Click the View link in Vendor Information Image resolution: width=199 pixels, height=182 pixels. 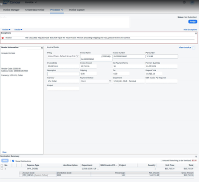pyautogui.click(x=4, y=152)
